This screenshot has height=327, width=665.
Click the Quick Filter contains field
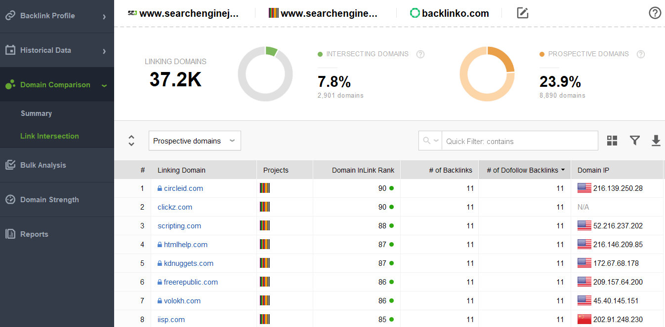(x=520, y=141)
